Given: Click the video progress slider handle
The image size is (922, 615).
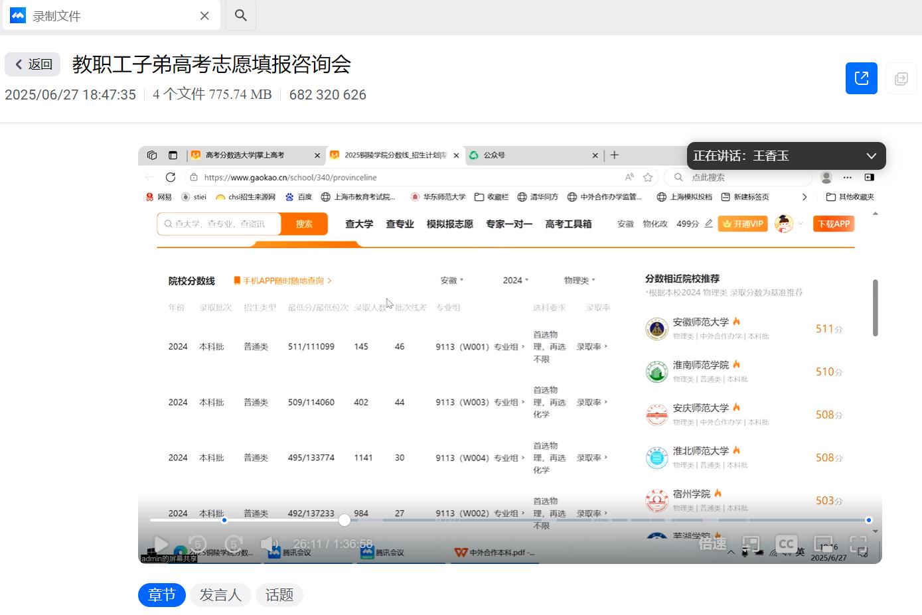Looking at the screenshot, I should pyautogui.click(x=344, y=520).
